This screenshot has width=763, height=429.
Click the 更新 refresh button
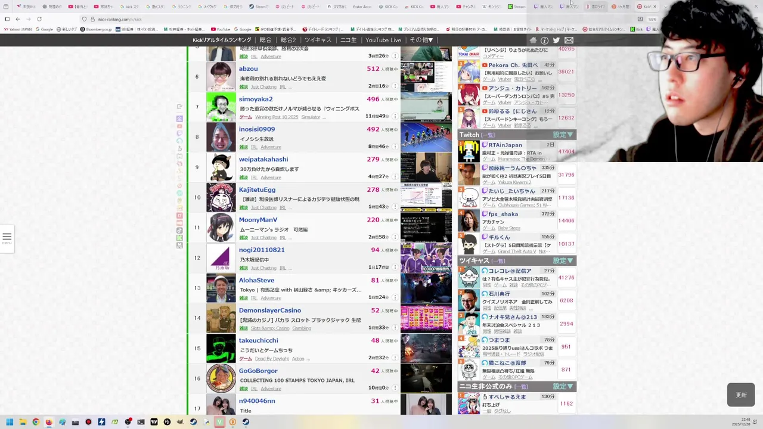[x=741, y=395]
